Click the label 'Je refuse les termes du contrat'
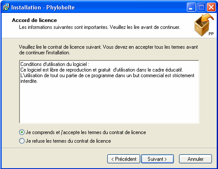Viewport: 218px width, 169px height. 68,141
